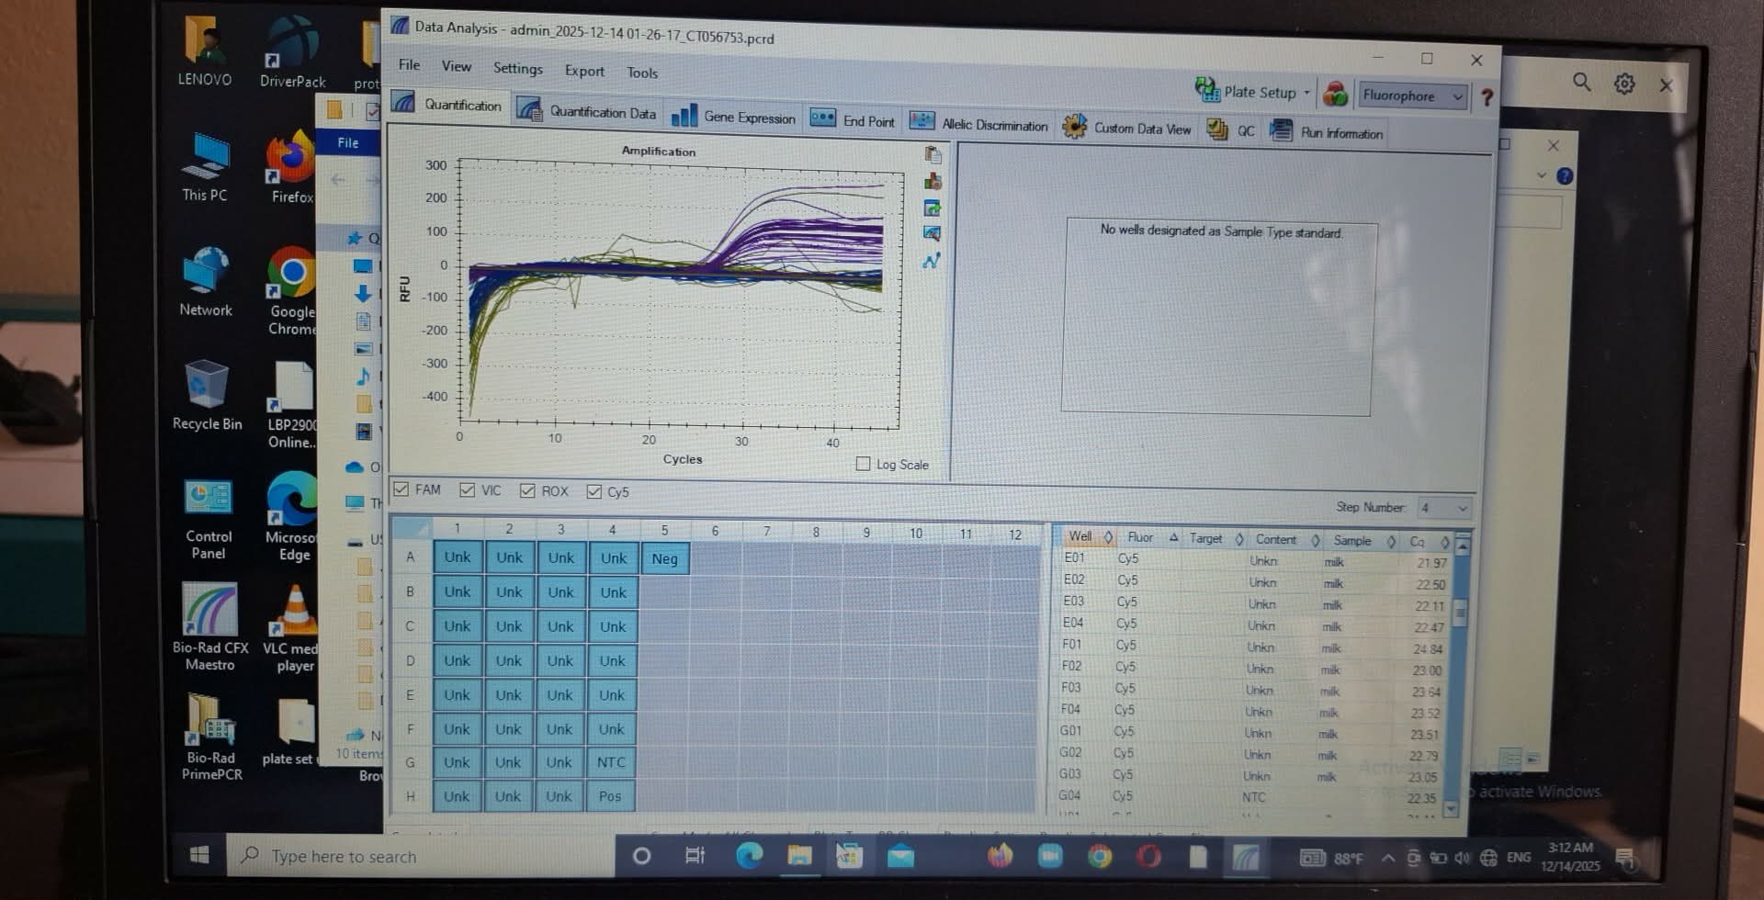
Task: Click the squiggly line icon beside the Amplification graph
Action: click(932, 262)
